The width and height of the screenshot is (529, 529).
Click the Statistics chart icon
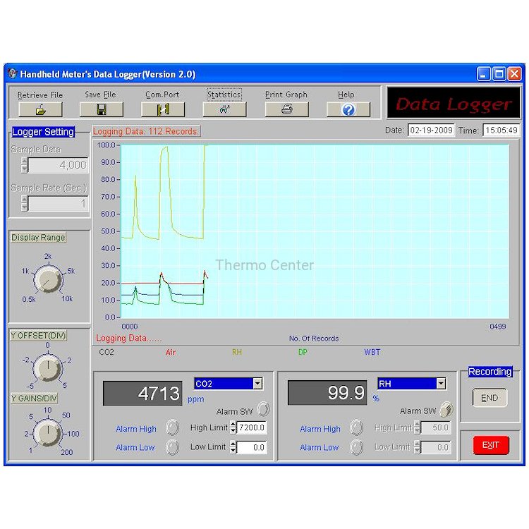point(224,109)
